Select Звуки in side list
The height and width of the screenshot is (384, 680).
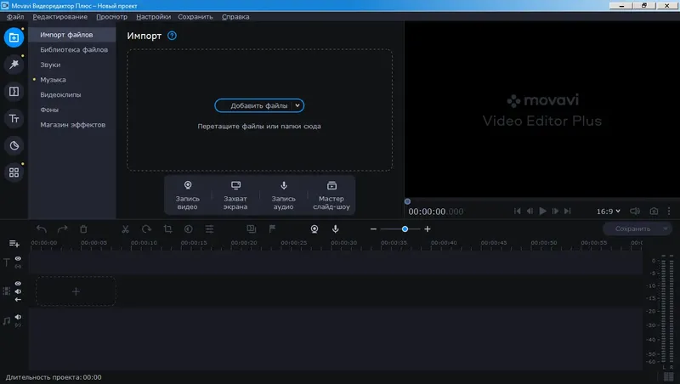[72, 65]
